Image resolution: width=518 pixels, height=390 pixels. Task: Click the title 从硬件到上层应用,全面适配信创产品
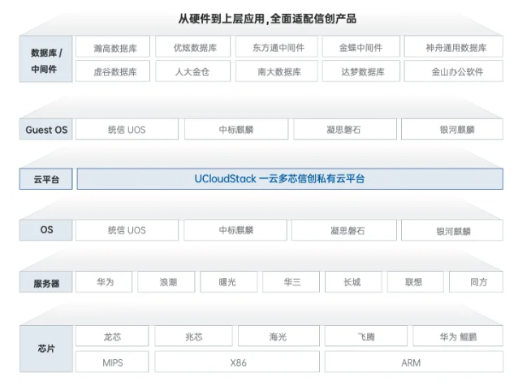267,19
